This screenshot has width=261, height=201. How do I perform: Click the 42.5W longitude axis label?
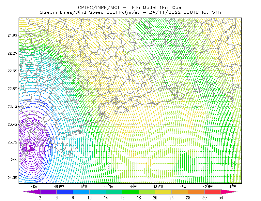click(207, 187)
